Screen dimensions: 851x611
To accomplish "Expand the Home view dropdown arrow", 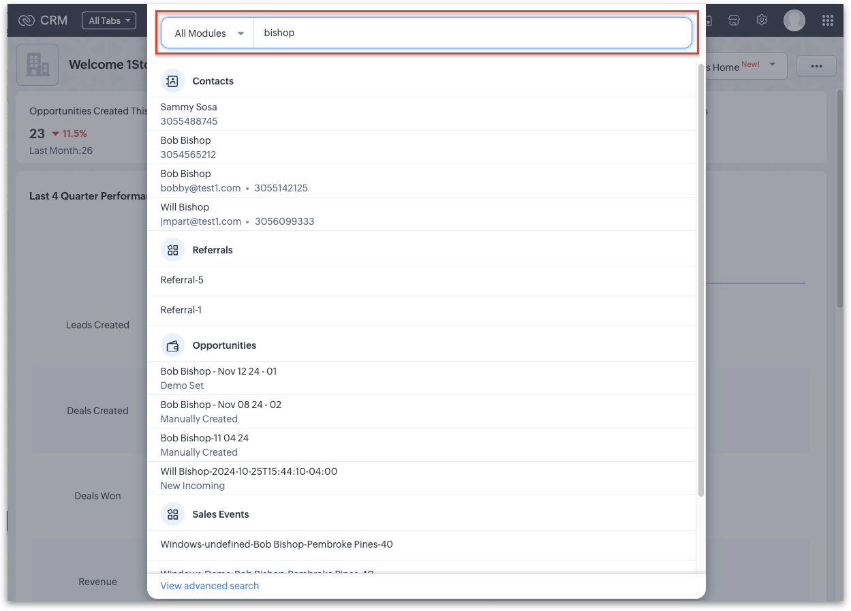I will tap(772, 65).
